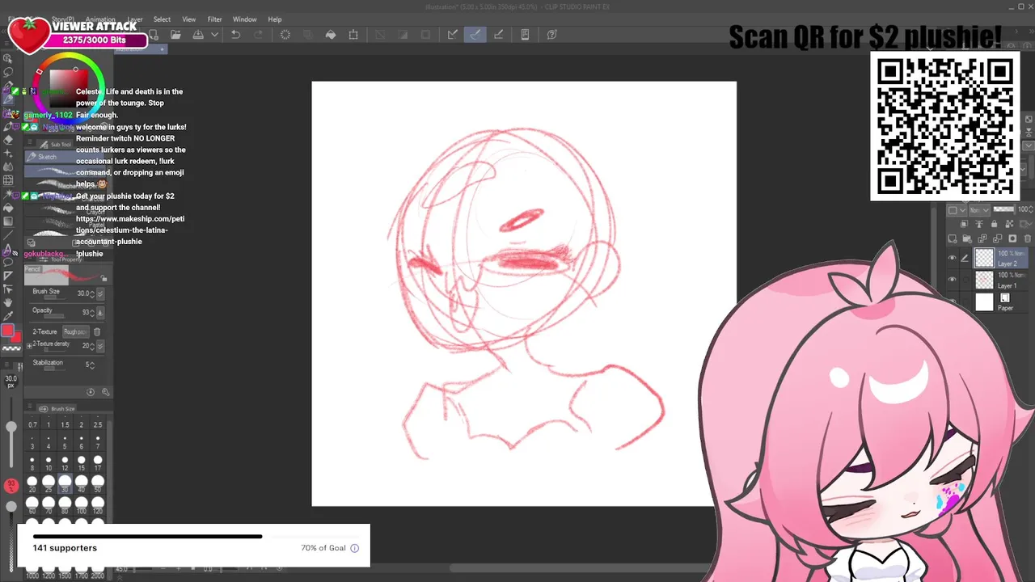Adjust the layer opacity slider
This screenshot has width=1035, height=582.
pos(1003,209)
